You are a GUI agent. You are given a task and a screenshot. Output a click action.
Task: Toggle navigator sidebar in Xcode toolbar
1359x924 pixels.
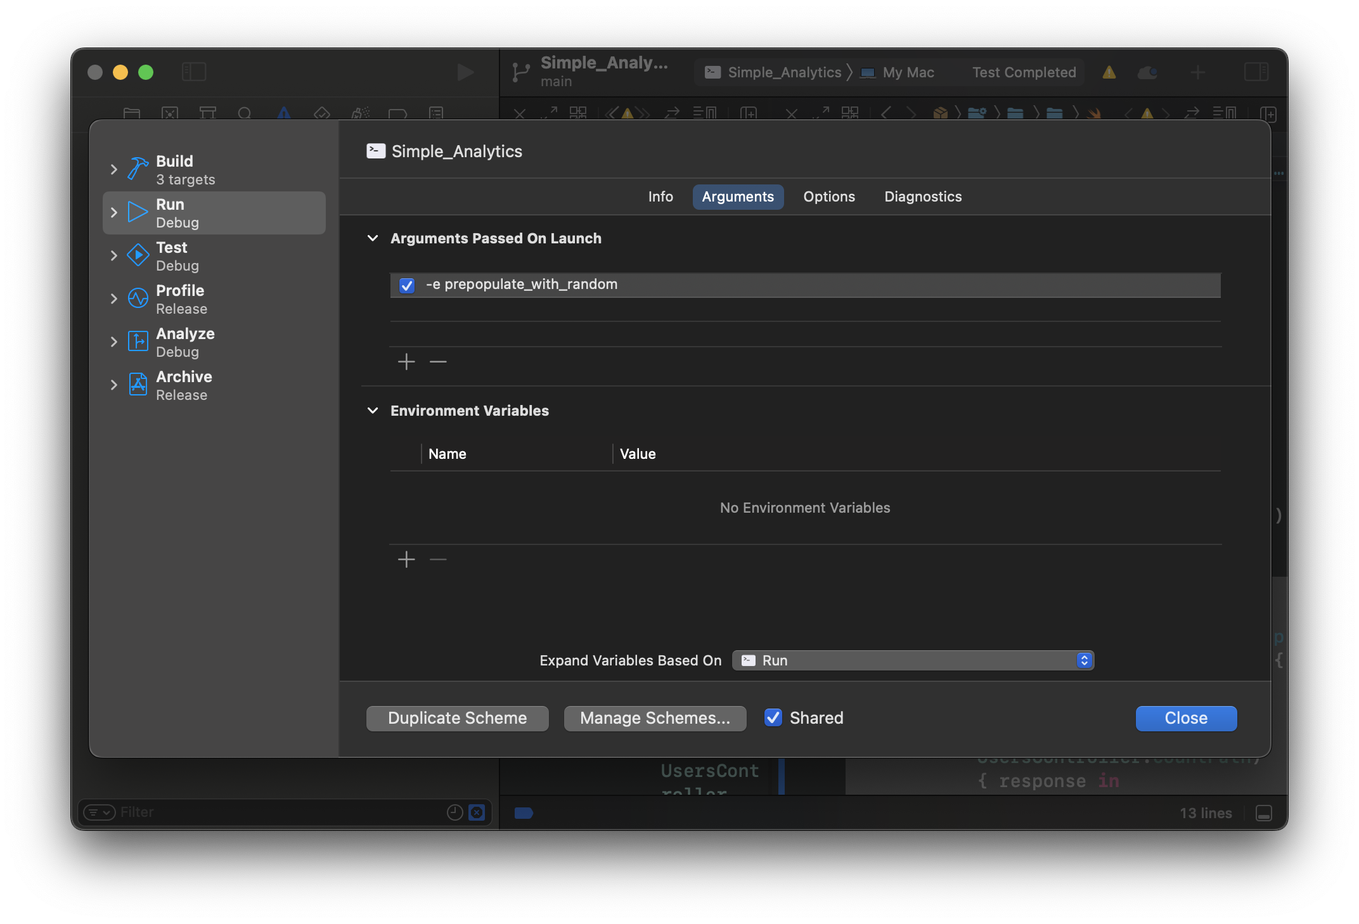194,72
